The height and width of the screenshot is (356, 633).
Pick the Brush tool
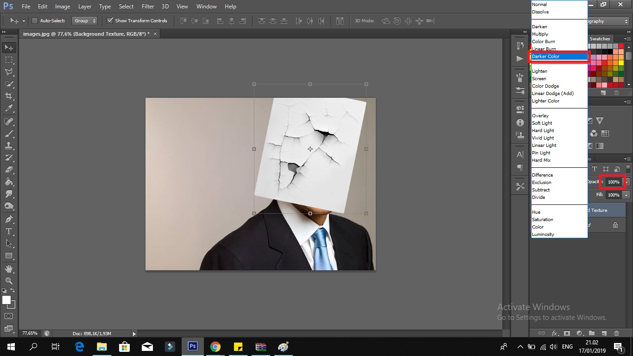pos(9,133)
